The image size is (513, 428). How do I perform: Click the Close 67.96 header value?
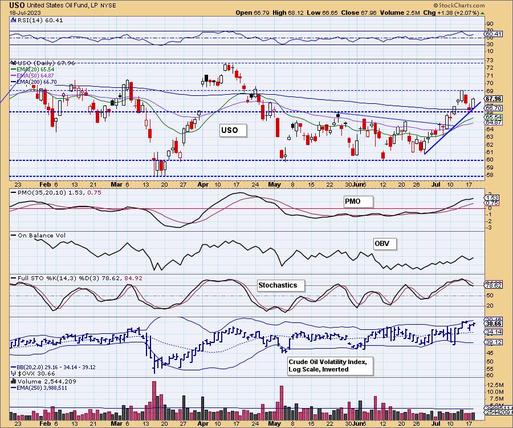pos(359,13)
